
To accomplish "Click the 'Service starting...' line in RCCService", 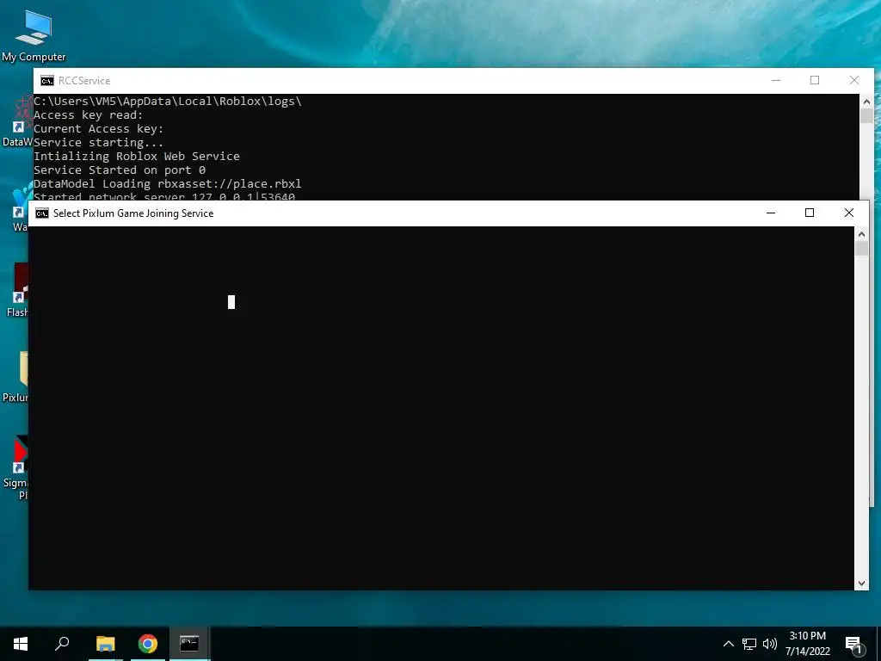I will pos(98,143).
